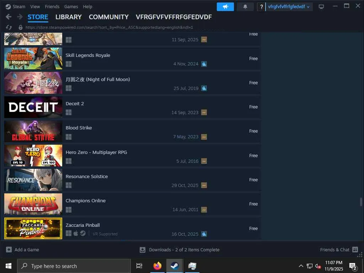Viewport: 364px width, 273px height.
Task: Click positive review thumb for Skill Legends Royale
Action: (204, 64)
